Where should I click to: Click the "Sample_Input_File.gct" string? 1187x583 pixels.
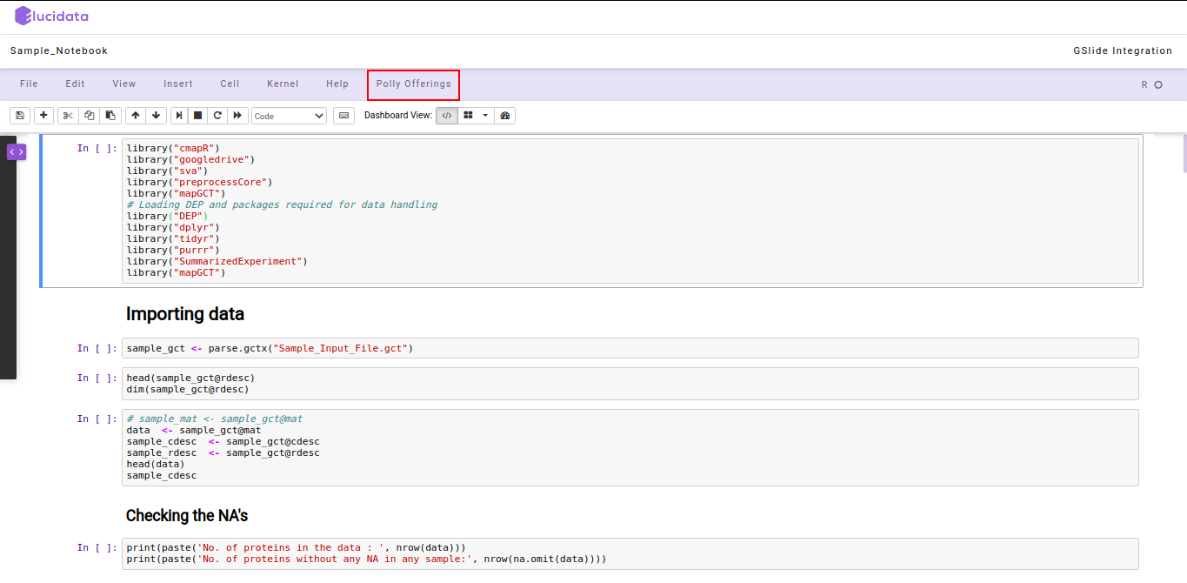point(340,348)
